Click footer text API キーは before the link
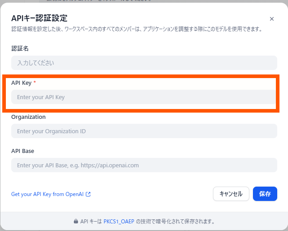The image size is (288, 231). point(91,222)
